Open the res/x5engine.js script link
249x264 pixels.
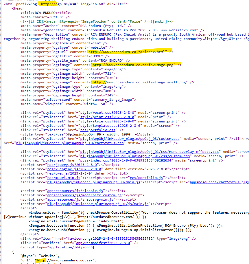coord(74,169)
